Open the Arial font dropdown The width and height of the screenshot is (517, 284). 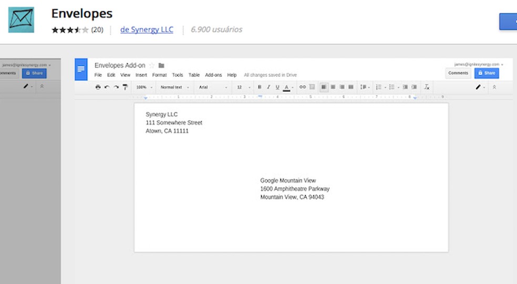click(213, 87)
